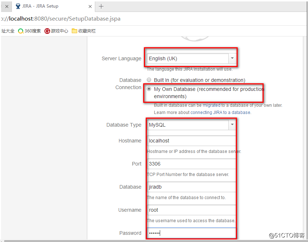This screenshot has height=242, width=308.
Task: Follow the migrated link
Action: [212, 105]
